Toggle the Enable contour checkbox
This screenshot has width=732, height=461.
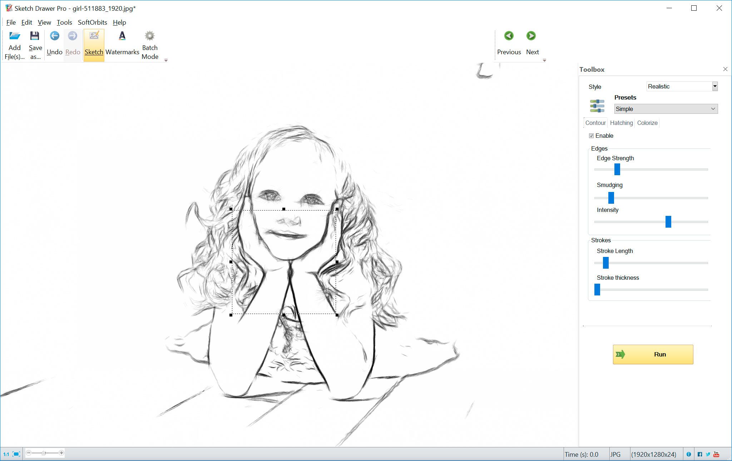click(x=591, y=136)
